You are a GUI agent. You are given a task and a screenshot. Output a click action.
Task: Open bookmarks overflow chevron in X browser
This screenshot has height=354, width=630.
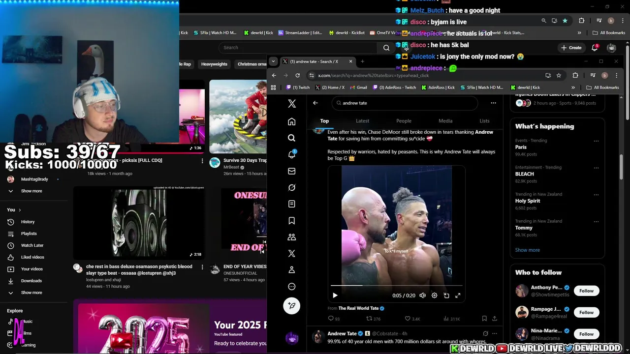coord(573,88)
